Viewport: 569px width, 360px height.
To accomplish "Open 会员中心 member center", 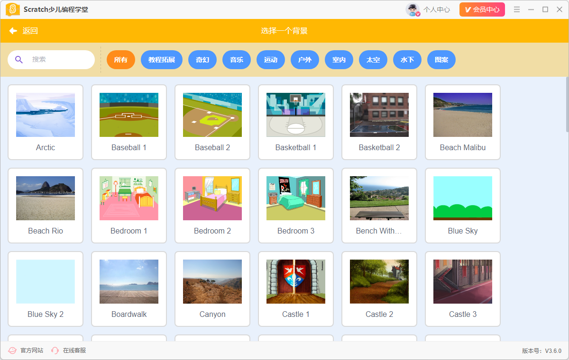I will pos(482,9).
